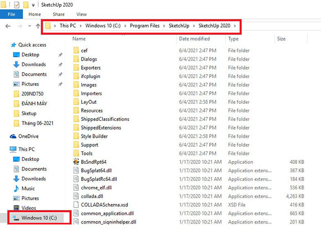The width and height of the screenshot is (321, 231).
Task: Open Customize Quick Access Toolbar dropdown
Action: pos(34,5)
